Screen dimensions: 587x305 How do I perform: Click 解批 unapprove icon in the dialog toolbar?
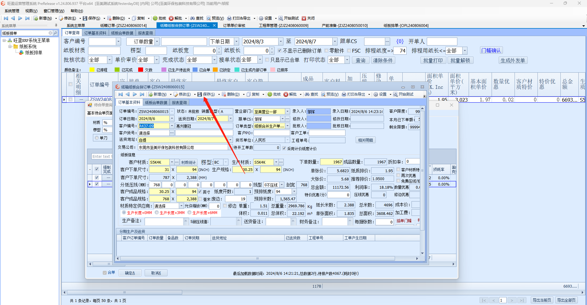coord(286,94)
